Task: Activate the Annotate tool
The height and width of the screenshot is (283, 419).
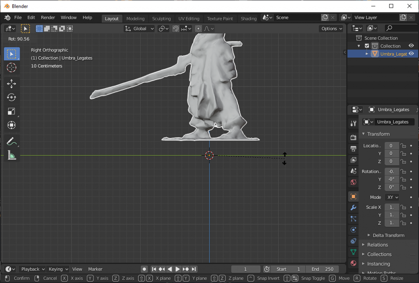Action: 11,141
